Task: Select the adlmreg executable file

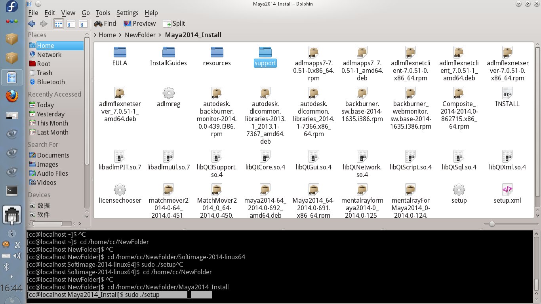Action: 168,97
